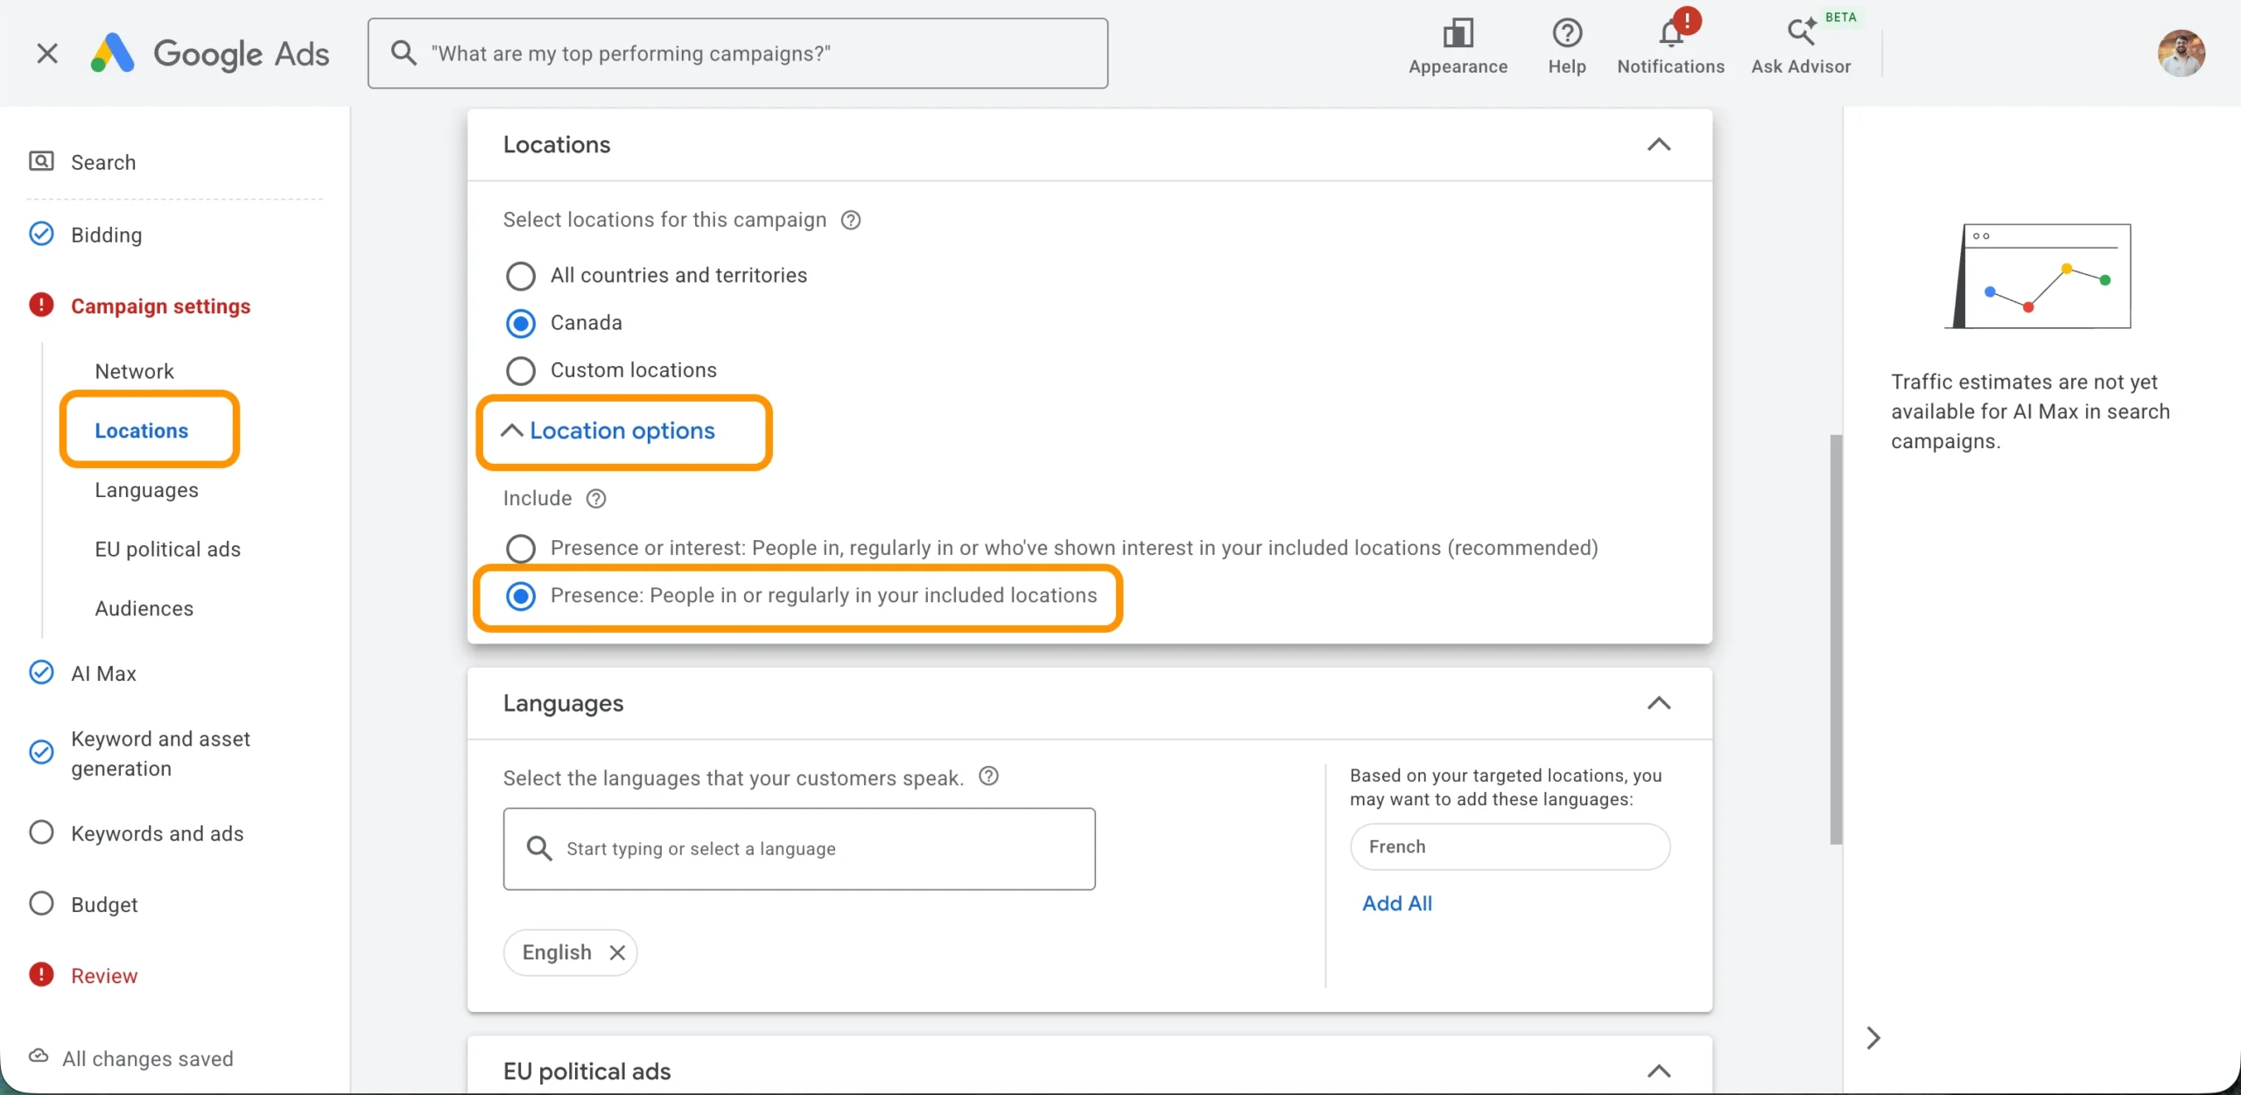This screenshot has height=1095, width=2241.
Task: Remove the English language chip
Action: click(x=617, y=952)
